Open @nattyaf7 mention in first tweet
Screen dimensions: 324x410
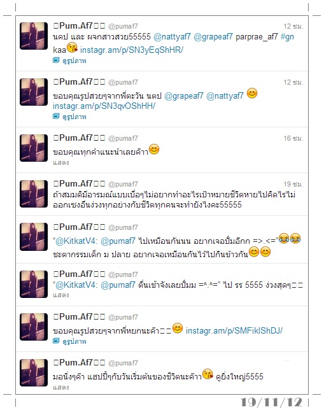point(172,37)
